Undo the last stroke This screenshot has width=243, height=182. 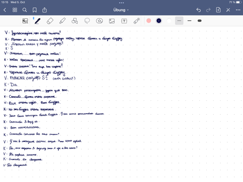point(199,10)
